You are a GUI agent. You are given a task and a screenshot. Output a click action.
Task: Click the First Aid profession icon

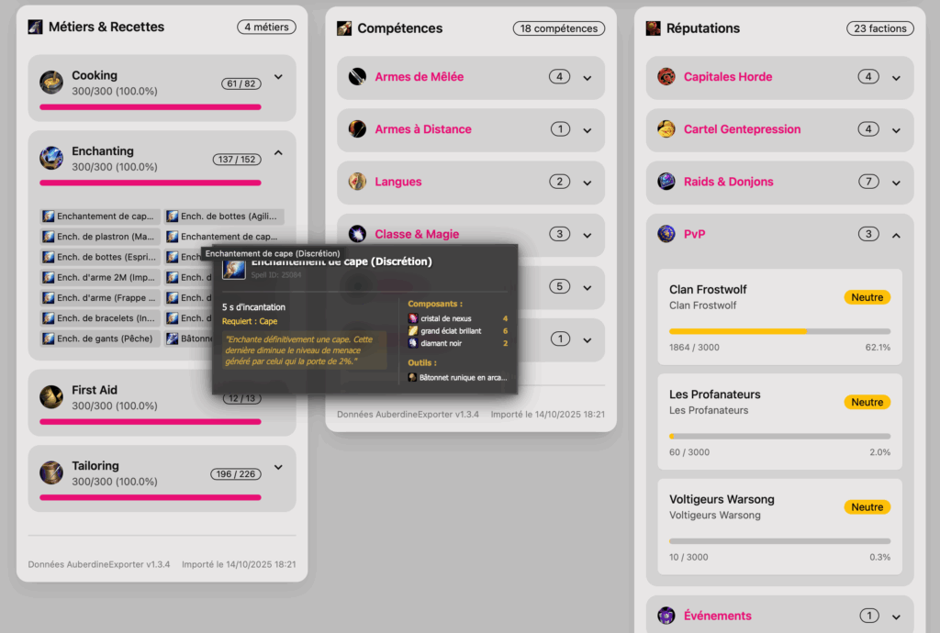coord(51,397)
